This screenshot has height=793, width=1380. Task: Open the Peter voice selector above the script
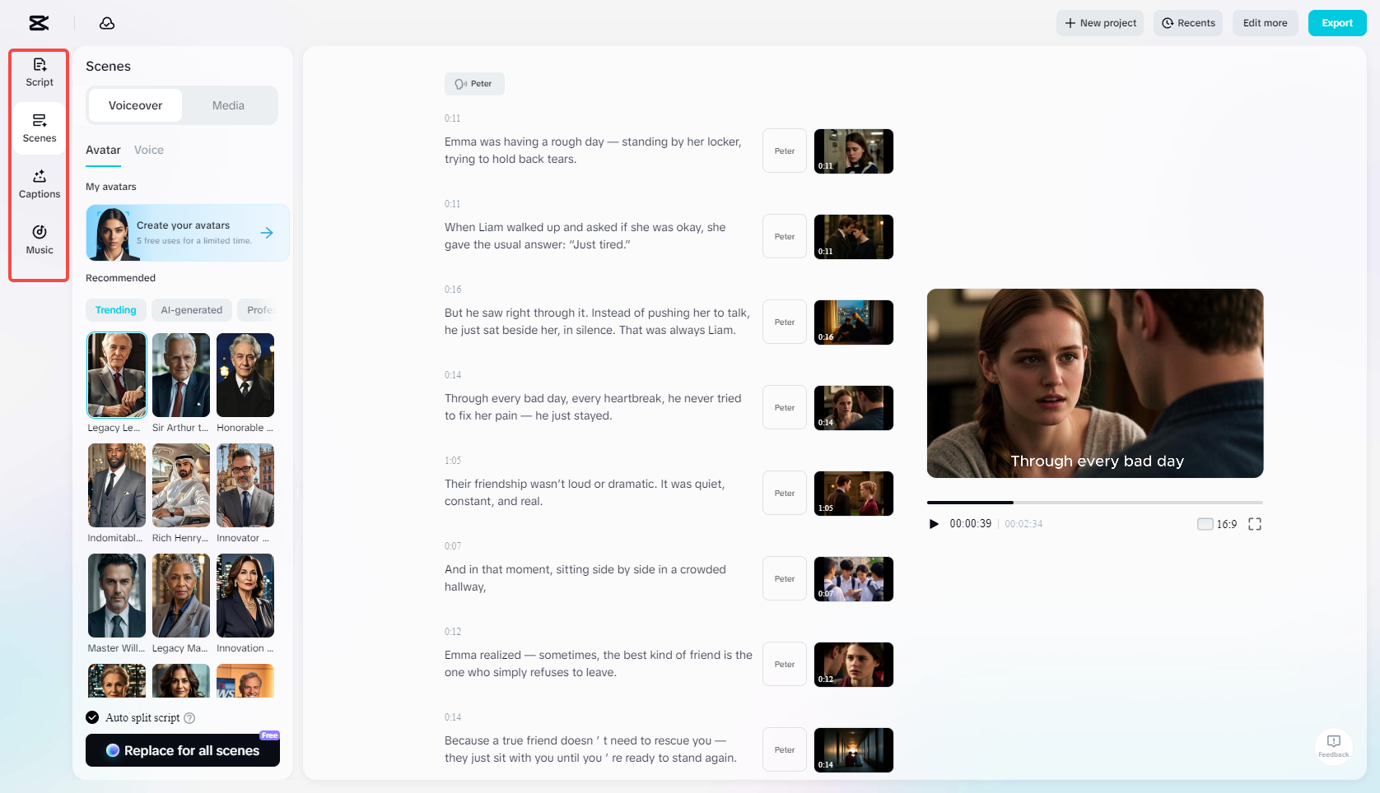[474, 83]
